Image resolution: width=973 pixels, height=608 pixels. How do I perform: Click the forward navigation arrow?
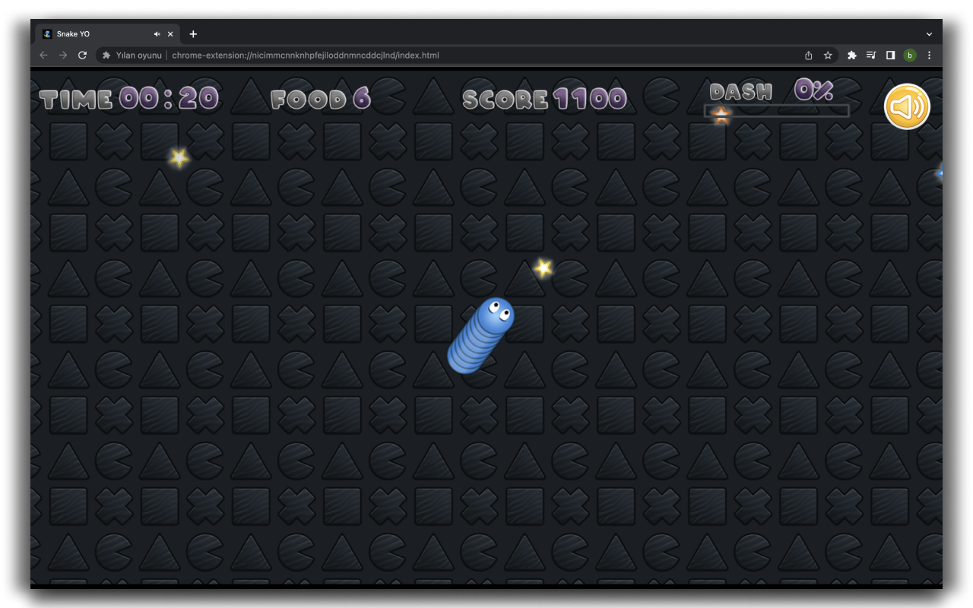click(62, 55)
